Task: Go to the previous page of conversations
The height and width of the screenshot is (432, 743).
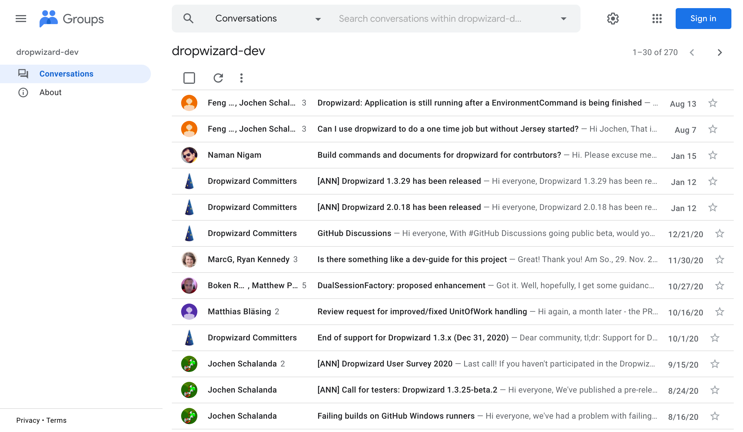Action: (x=692, y=52)
